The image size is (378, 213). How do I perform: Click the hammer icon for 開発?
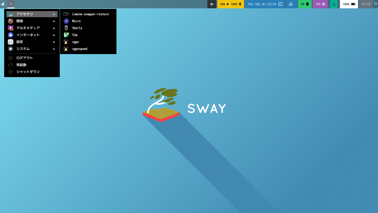pos(11,21)
